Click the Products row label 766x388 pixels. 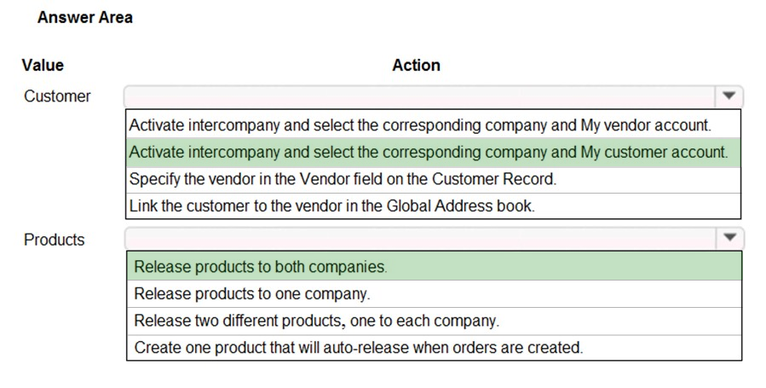pos(55,240)
